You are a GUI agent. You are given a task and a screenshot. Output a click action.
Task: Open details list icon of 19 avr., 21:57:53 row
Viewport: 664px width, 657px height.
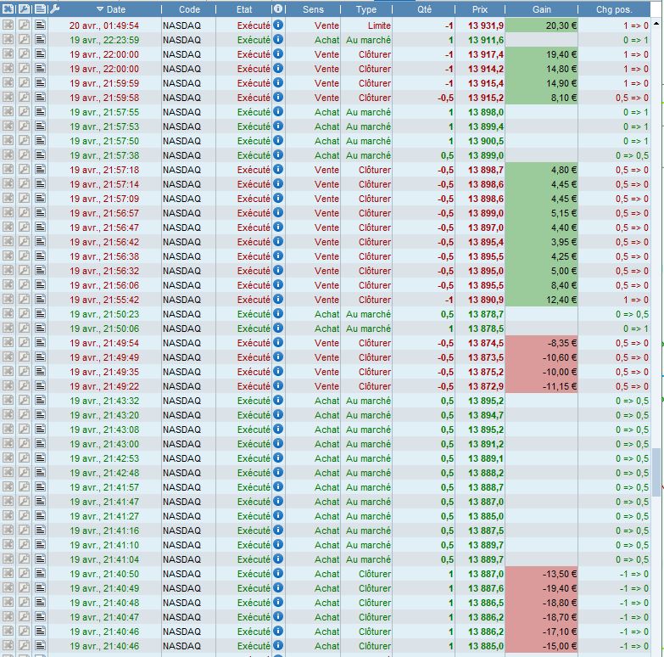click(x=40, y=126)
